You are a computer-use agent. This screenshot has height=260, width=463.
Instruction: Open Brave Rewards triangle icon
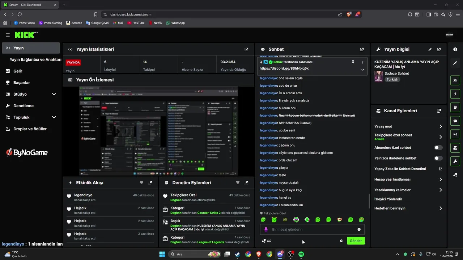pos(358,14)
